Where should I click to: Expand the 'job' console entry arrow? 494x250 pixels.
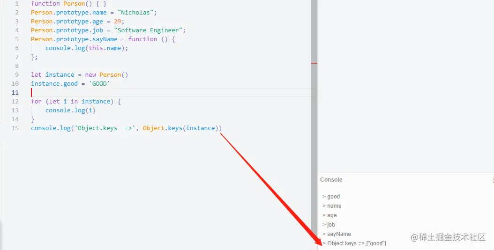[x=324, y=225]
